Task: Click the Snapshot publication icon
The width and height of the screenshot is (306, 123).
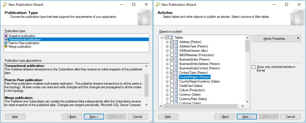Action: coord(6,36)
